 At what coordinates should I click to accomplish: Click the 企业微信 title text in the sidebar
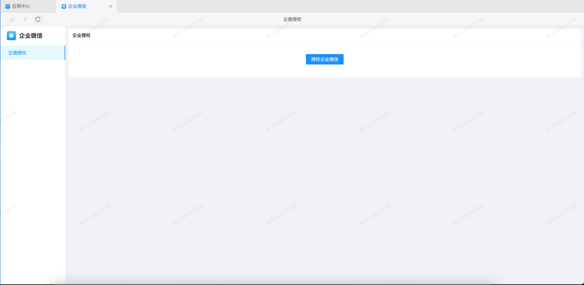(x=31, y=36)
